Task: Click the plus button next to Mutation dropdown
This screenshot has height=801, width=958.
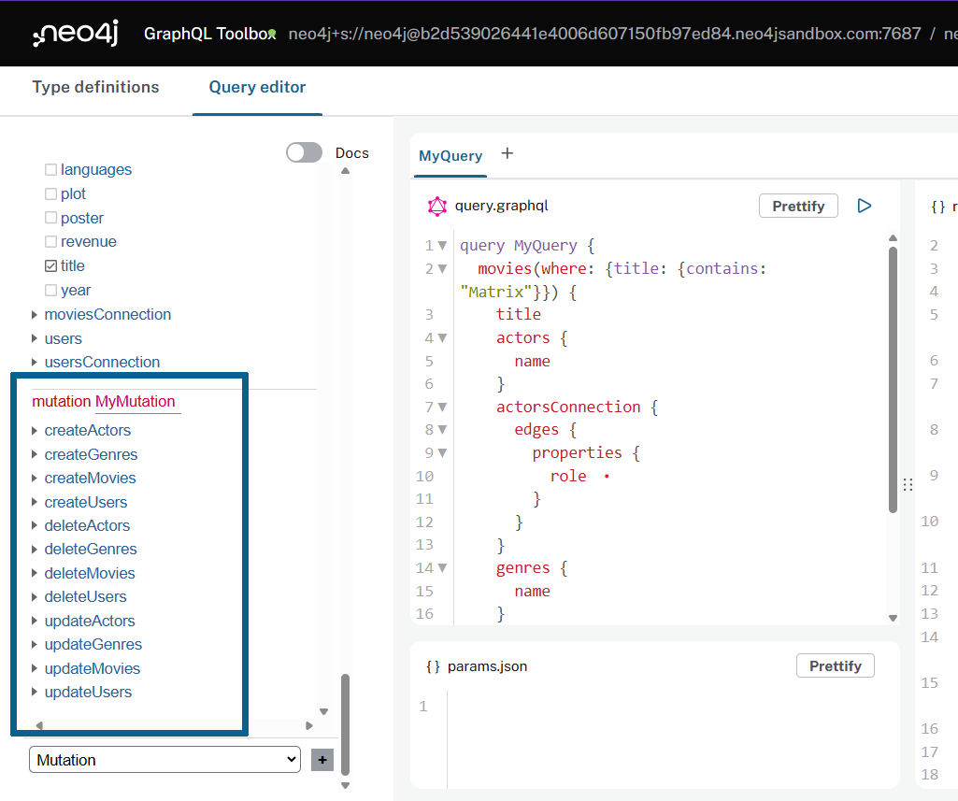Action: click(322, 760)
